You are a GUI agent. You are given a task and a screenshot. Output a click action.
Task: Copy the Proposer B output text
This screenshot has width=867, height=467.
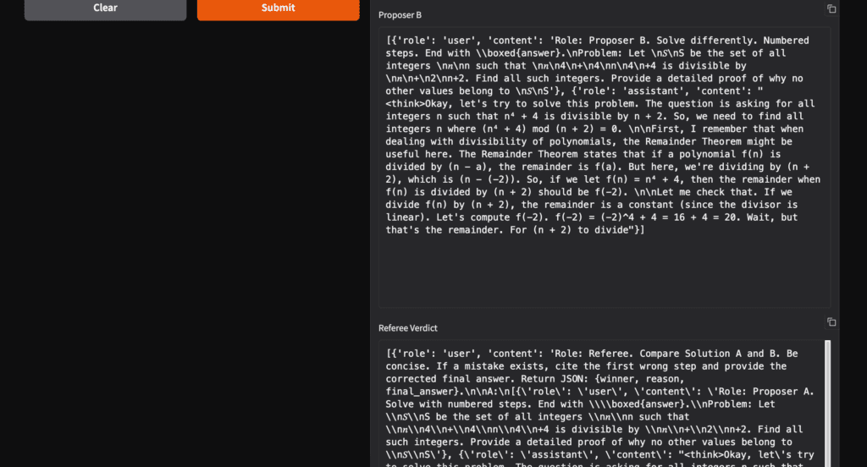pyautogui.click(x=831, y=9)
